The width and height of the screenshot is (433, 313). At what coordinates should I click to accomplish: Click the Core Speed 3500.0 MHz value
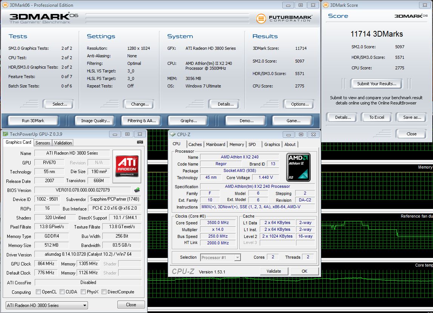click(x=218, y=222)
